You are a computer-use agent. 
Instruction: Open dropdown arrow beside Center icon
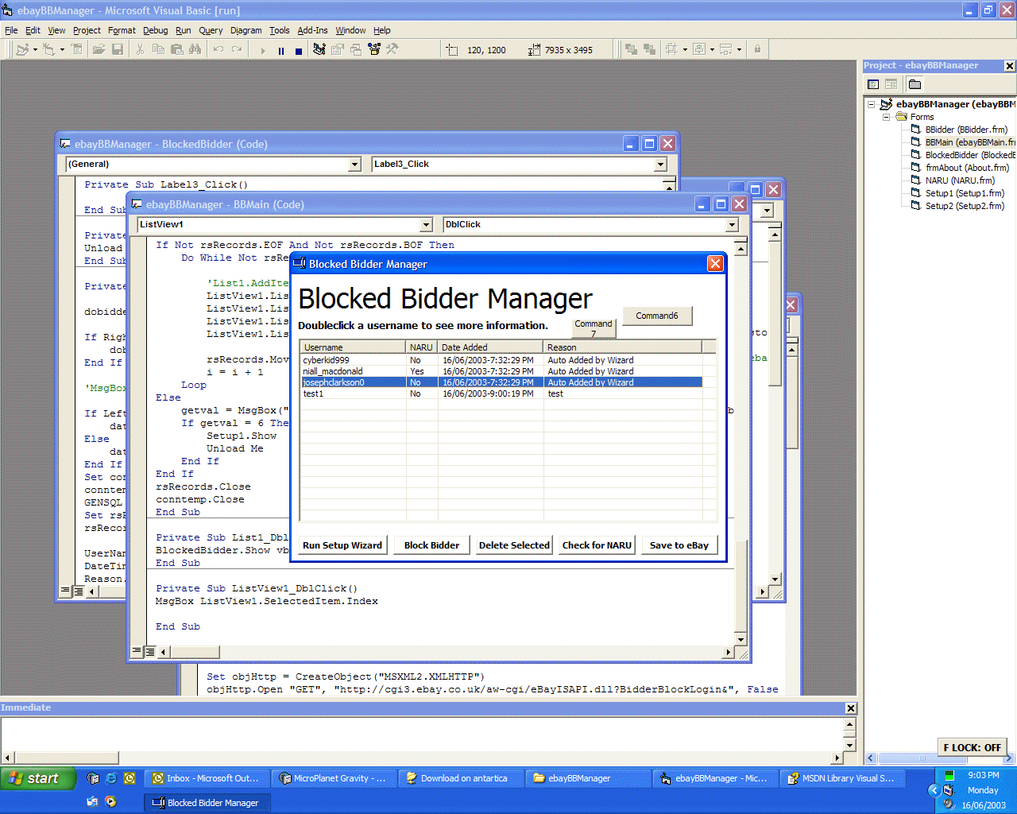712,49
